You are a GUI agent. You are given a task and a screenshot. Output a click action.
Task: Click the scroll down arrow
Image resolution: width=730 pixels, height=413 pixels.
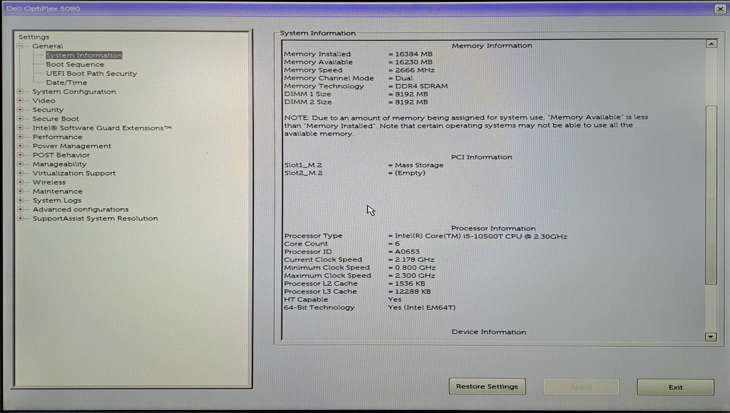[711, 337]
